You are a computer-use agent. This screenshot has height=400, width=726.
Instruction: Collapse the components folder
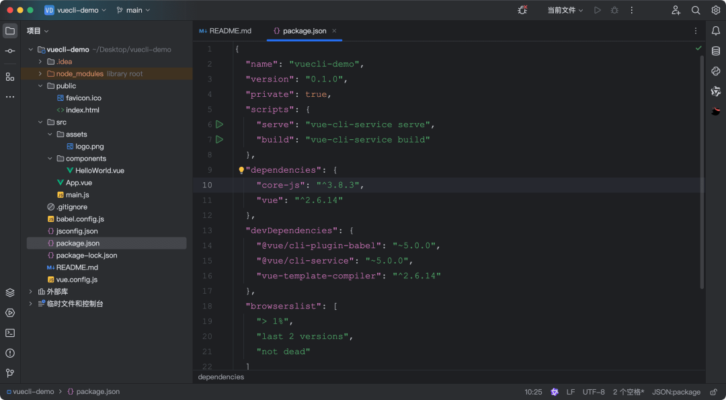point(50,159)
